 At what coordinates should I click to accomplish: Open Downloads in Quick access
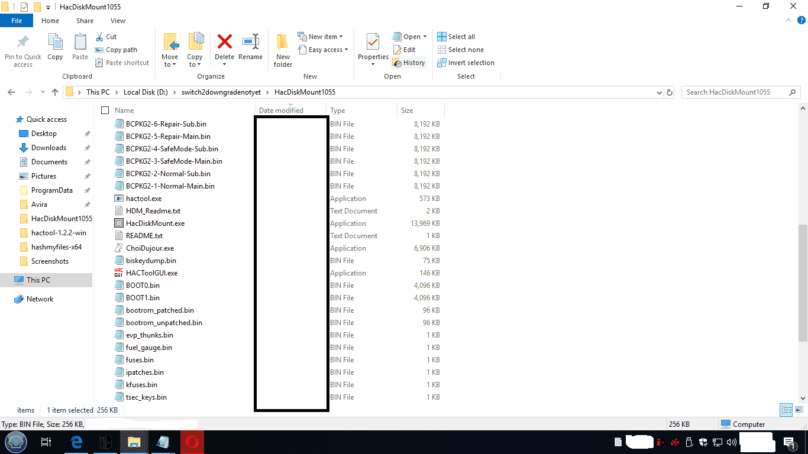click(49, 148)
